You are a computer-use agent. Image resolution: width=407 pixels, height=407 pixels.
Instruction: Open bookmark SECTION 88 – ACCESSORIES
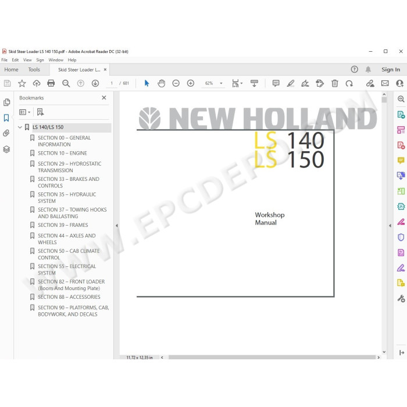[69, 297]
